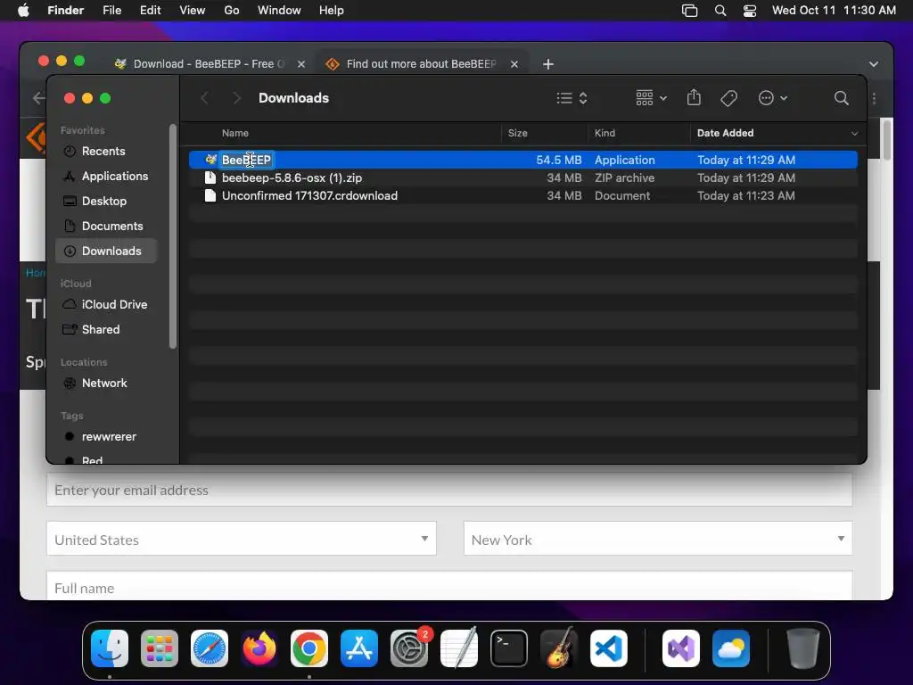Toggle the Date Added sort order chevron

point(854,134)
